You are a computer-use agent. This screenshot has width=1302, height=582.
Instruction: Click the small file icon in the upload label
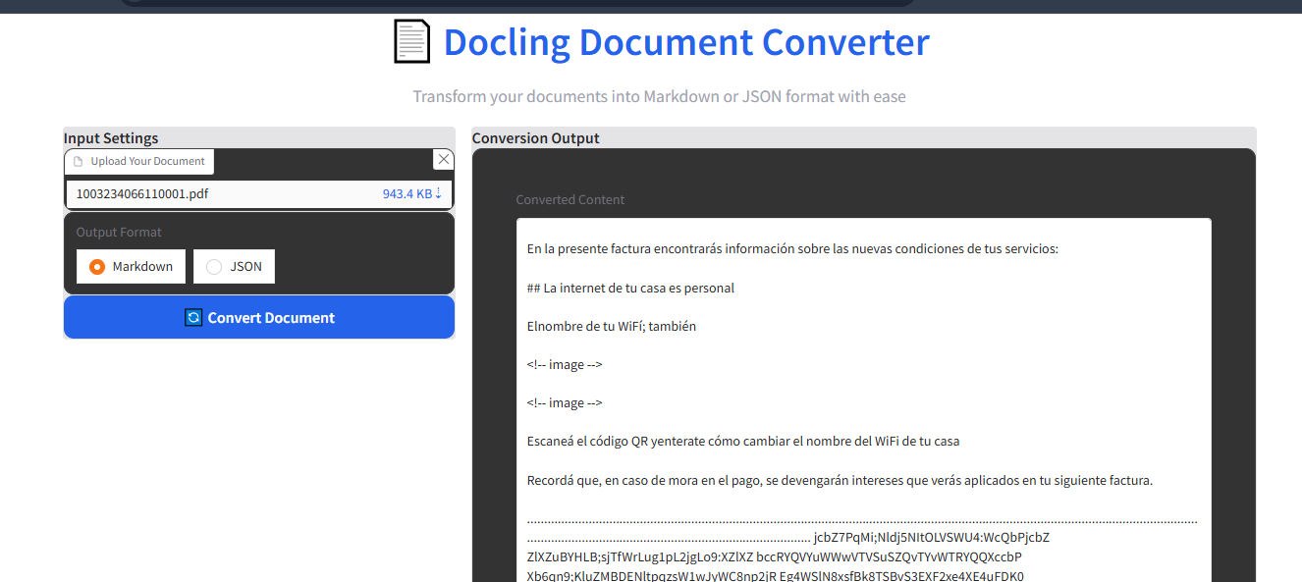(80, 162)
